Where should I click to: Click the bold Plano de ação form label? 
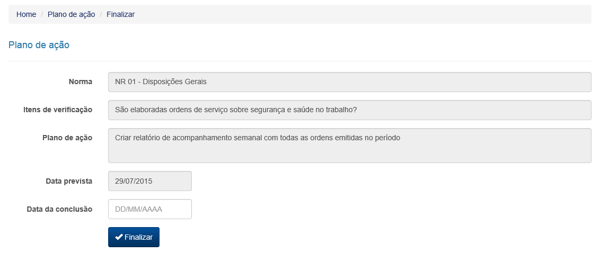[x=67, y=138]
